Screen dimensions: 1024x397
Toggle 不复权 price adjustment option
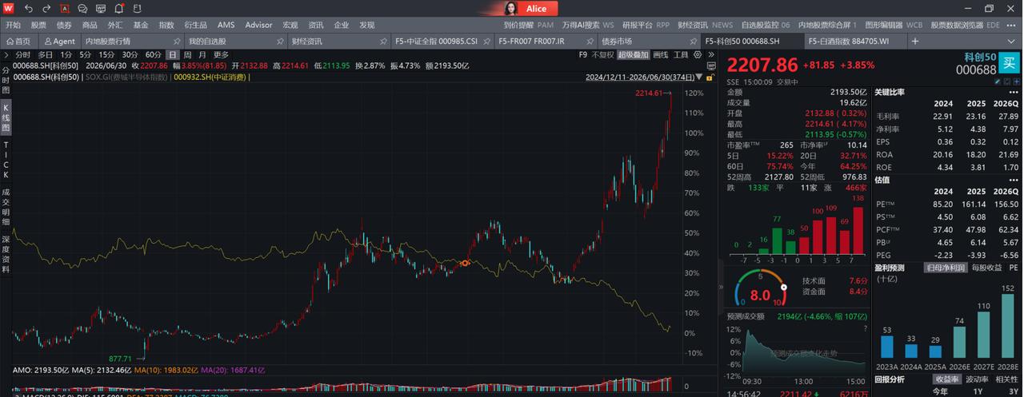(602, 55)
